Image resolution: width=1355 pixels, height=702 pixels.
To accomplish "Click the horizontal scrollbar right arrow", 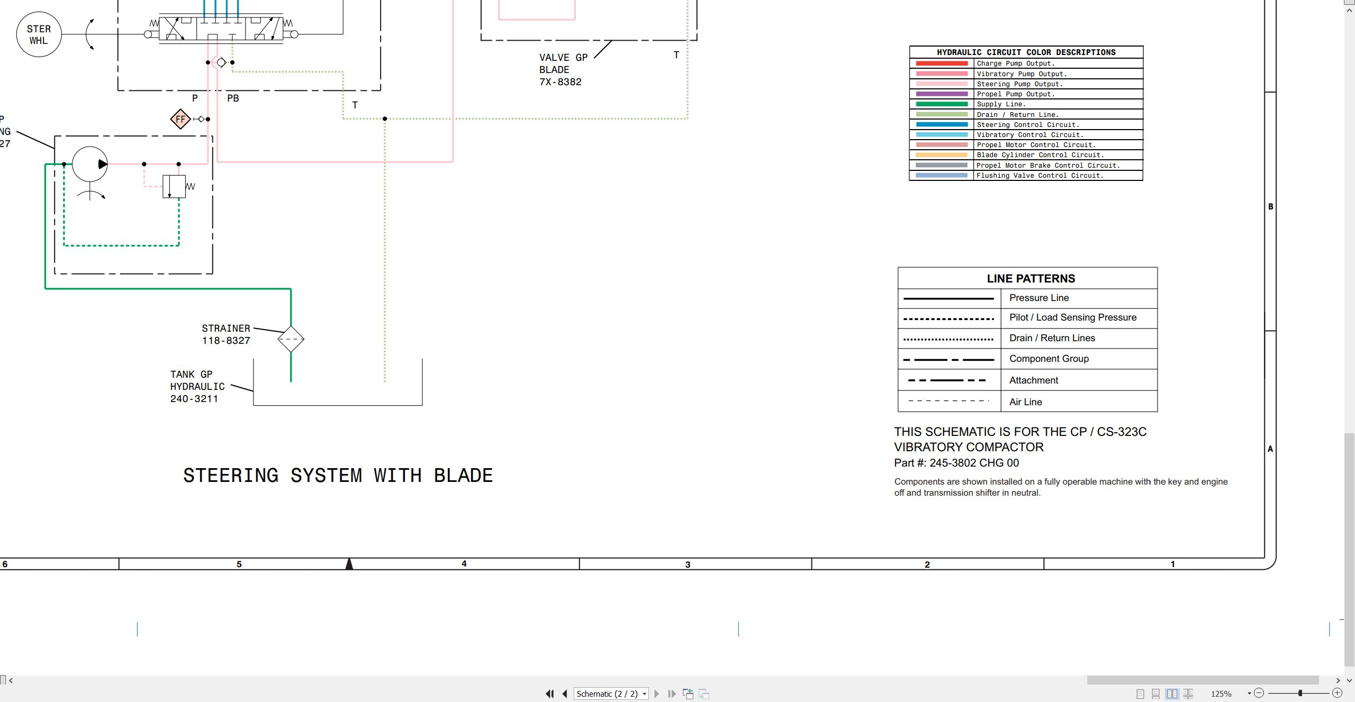I will pos(1338,680).
